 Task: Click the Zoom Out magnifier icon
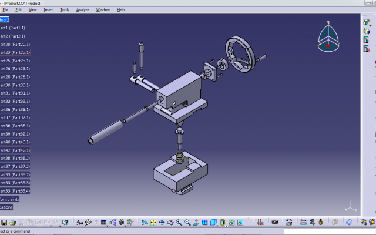coord(187,223)
